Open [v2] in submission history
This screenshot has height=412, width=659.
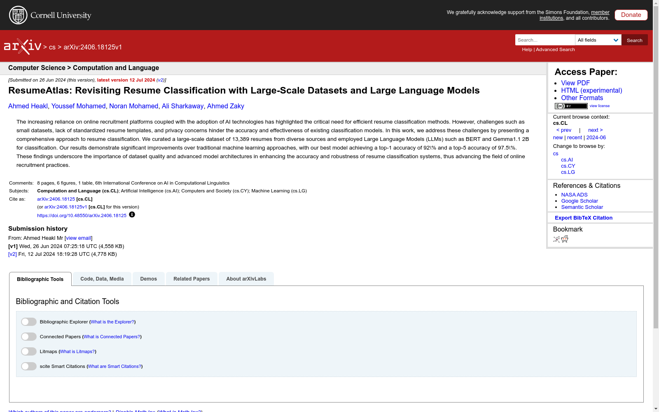click(12, 254)
